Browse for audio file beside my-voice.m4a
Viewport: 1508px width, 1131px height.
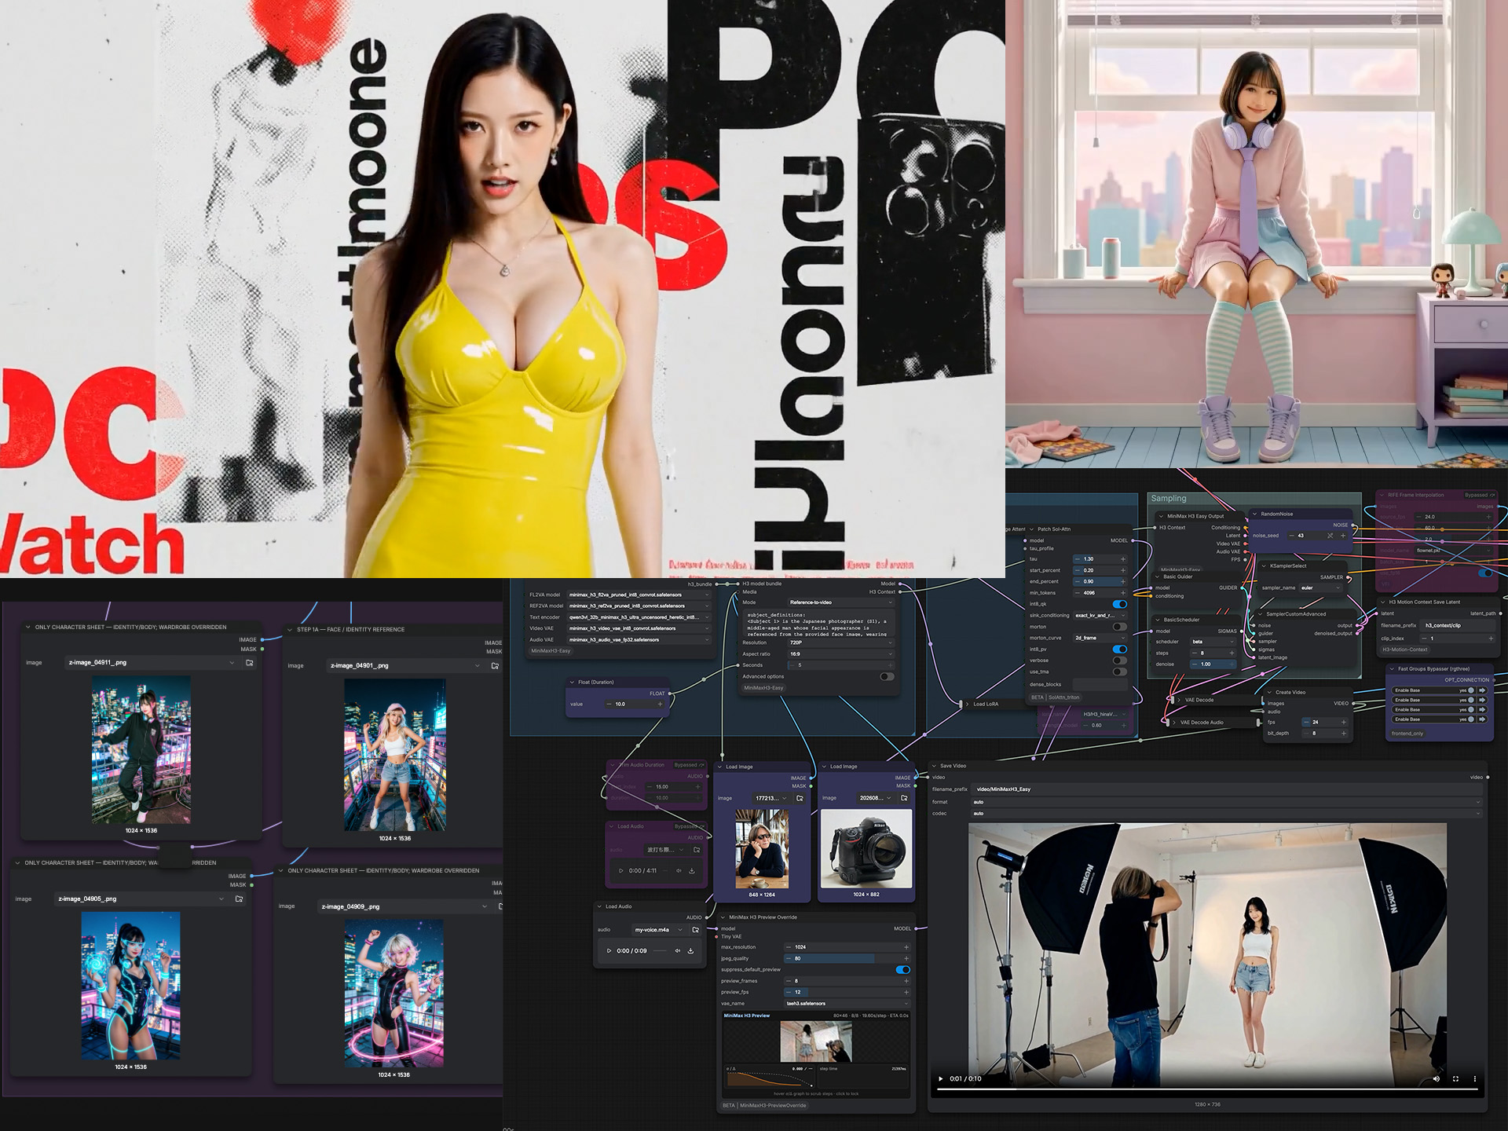click(x=695, y=930)
